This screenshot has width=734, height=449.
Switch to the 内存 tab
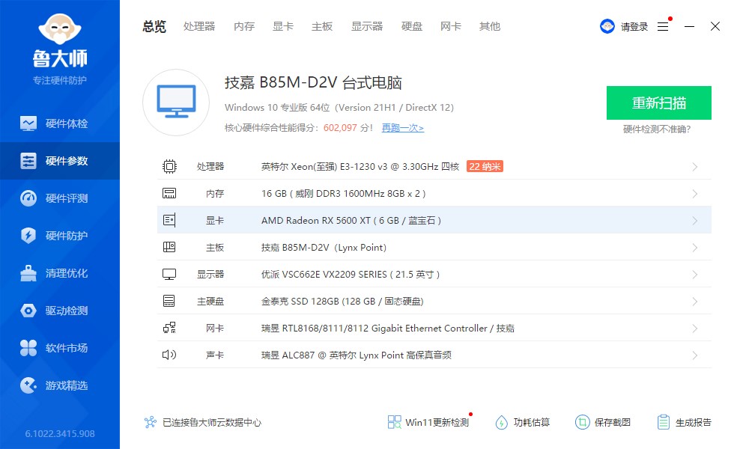click(x=244, y=27)
